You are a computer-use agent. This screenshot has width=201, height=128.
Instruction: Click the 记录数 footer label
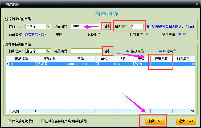[15, 111]
